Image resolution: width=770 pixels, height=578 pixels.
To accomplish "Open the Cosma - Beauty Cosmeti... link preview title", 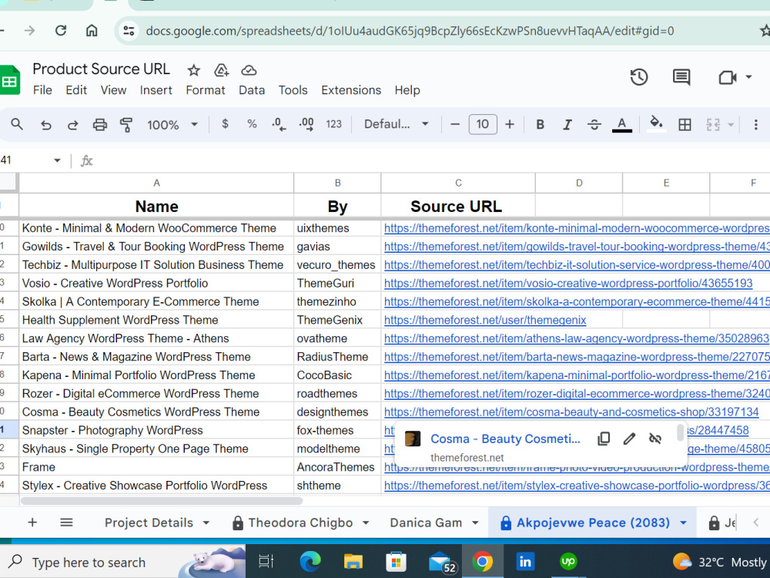I will (x=505, y=439).
